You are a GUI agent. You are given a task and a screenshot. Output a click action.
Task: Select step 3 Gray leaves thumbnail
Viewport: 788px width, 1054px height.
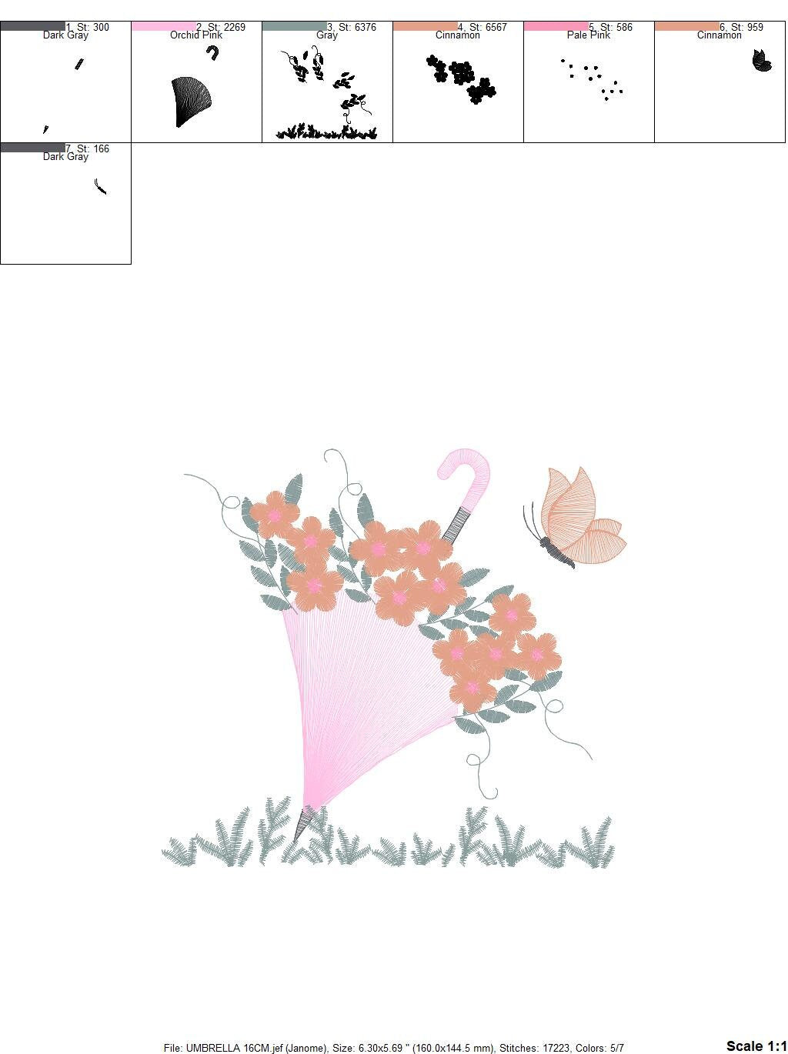point(326,85)
